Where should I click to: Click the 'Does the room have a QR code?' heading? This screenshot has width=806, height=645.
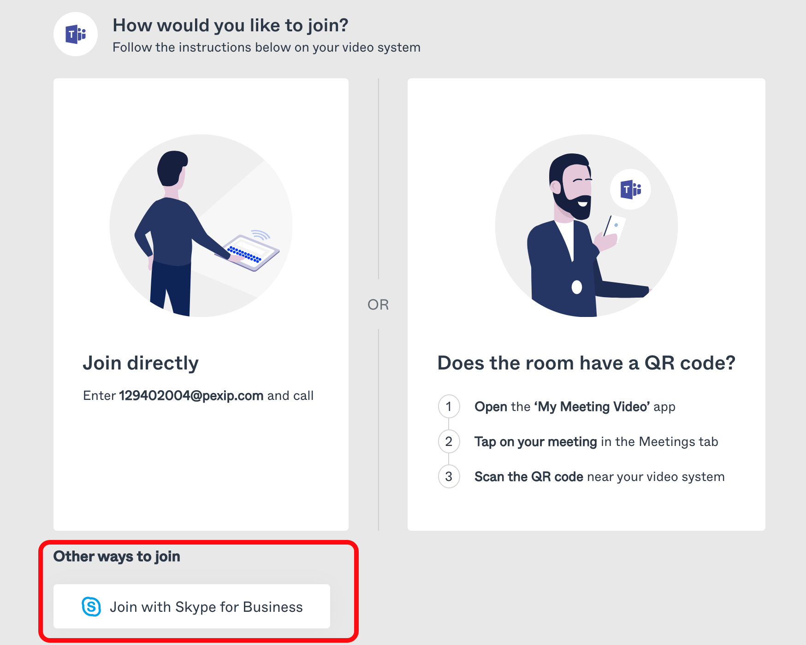click(x=586, y=363)
